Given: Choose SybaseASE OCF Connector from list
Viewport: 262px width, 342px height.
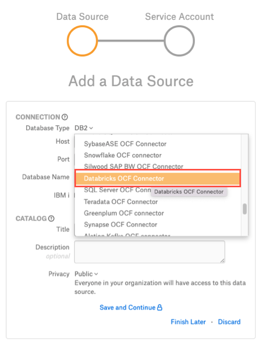Looking at the screenshot, I should (x=125, y=144).
